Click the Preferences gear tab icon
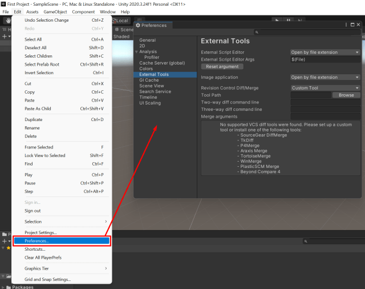This screenshot has width=365, height=289. [x=138, y=25]
